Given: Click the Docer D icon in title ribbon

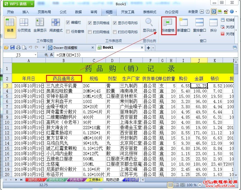Looking at the screenshot, I should coord(214,12).
